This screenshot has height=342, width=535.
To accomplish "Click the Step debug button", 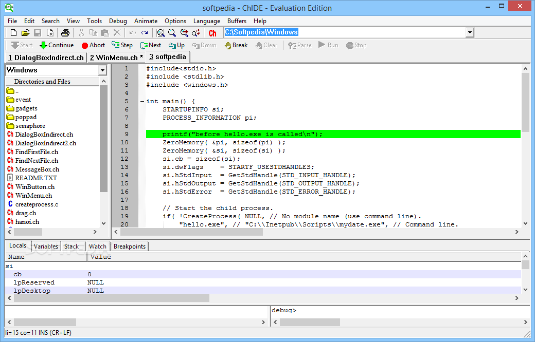I will pyautogui.click(x=122, y=45).
